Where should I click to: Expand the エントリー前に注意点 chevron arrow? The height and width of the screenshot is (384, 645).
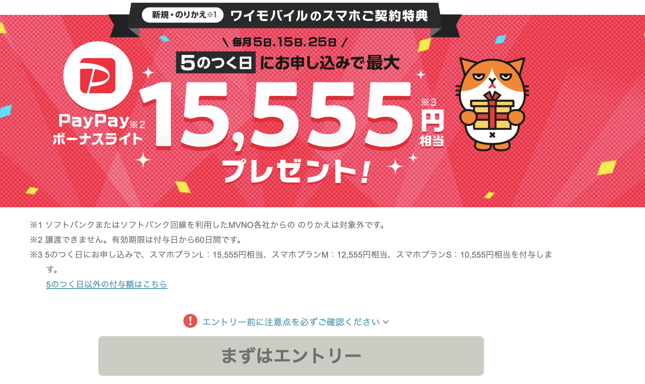(x=386, y=322)
